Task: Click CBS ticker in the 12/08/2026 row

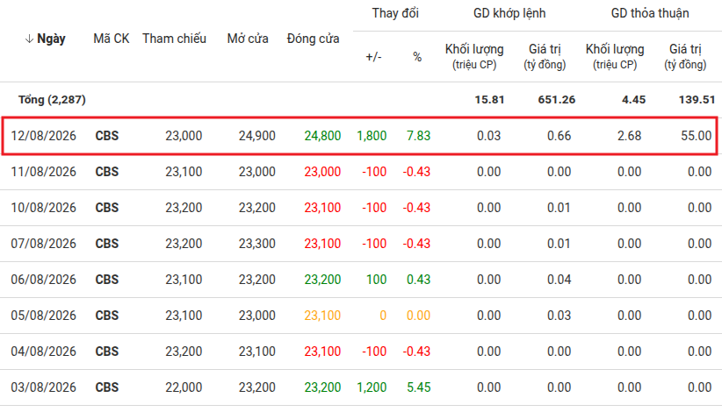Action: click(x=107, y=136)
